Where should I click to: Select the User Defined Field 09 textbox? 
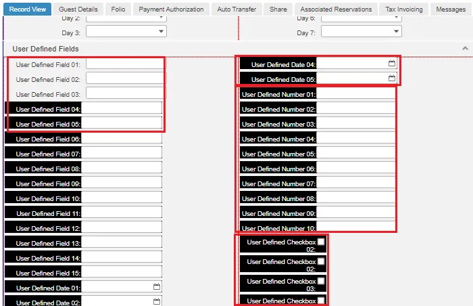coord(122,182)
